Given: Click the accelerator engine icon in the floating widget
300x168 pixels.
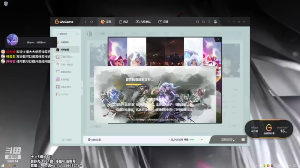Looking at the screenshot, I should coord(269,128).
